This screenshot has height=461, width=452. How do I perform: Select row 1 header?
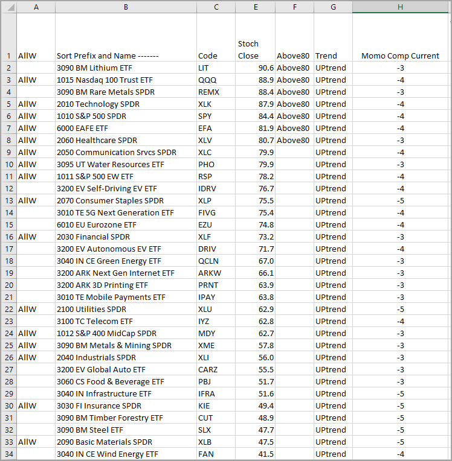(9, 37)
